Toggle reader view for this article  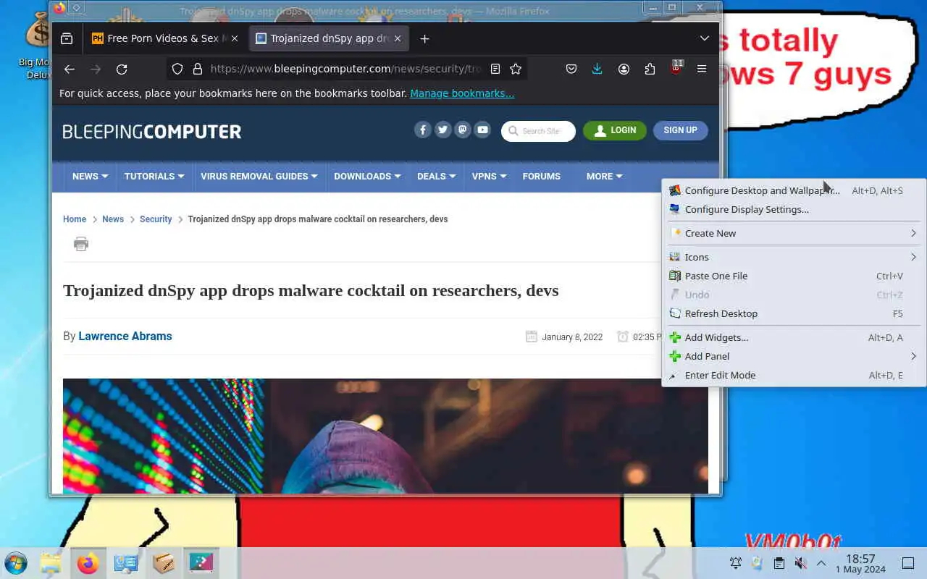(x=495, y=69)
